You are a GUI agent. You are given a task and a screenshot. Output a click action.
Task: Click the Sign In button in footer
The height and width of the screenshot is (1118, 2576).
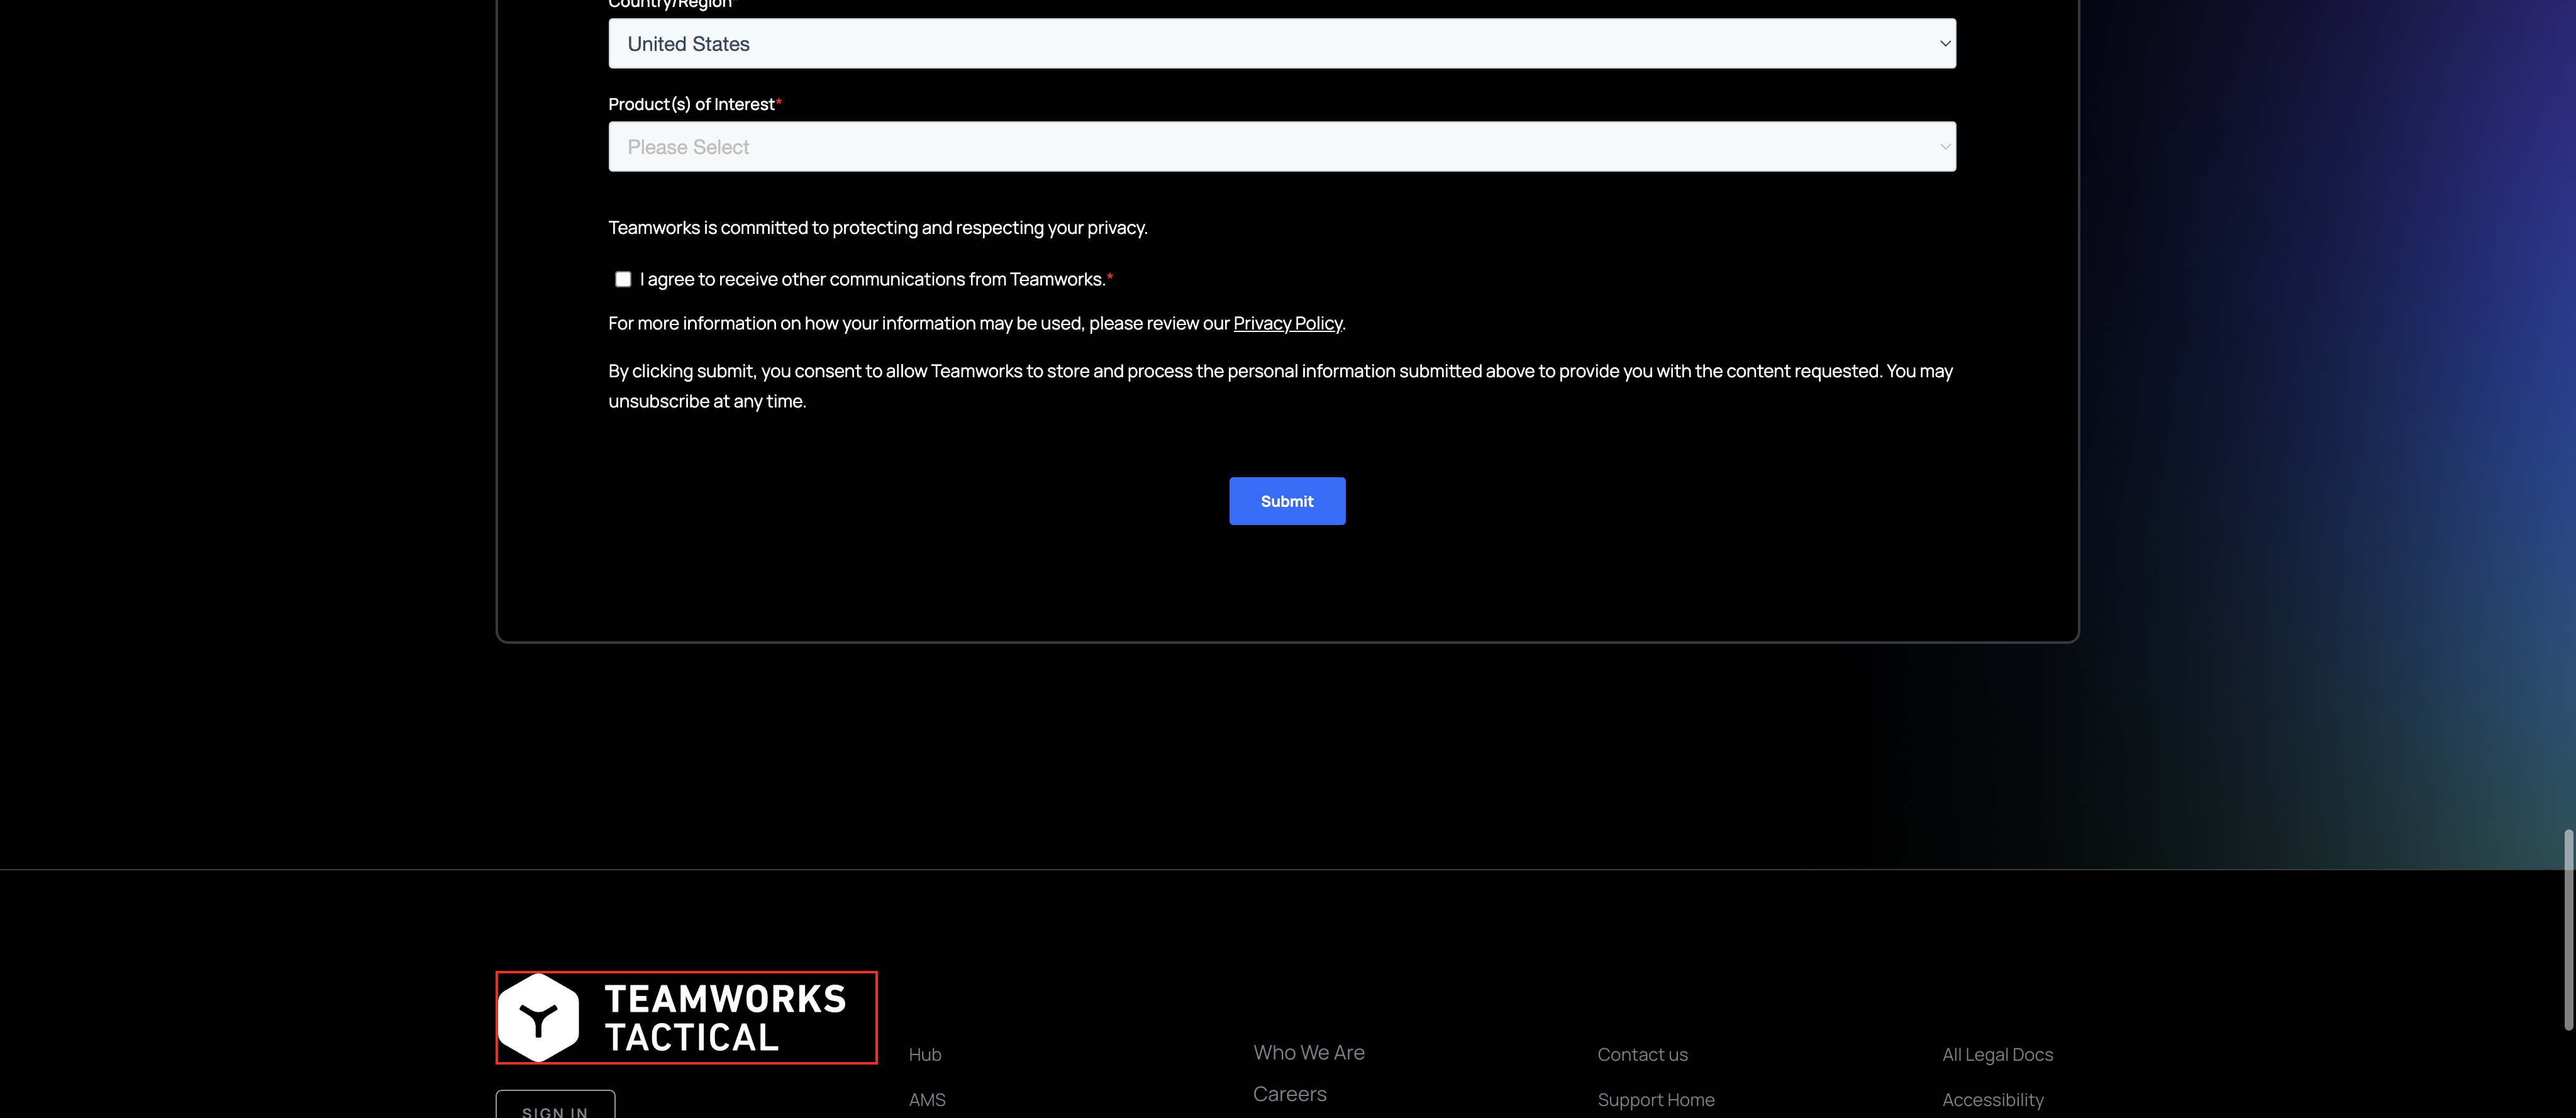click(x=555, y=1108)
